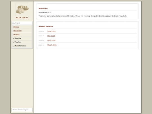Open the June 2026 entry

[52, 31]
